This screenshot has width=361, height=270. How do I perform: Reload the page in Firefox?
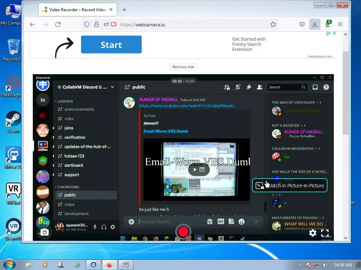coord(58,25)
